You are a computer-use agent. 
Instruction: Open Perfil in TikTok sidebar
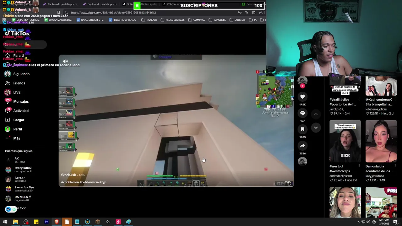pyautogui.click(x=18, y=129)
